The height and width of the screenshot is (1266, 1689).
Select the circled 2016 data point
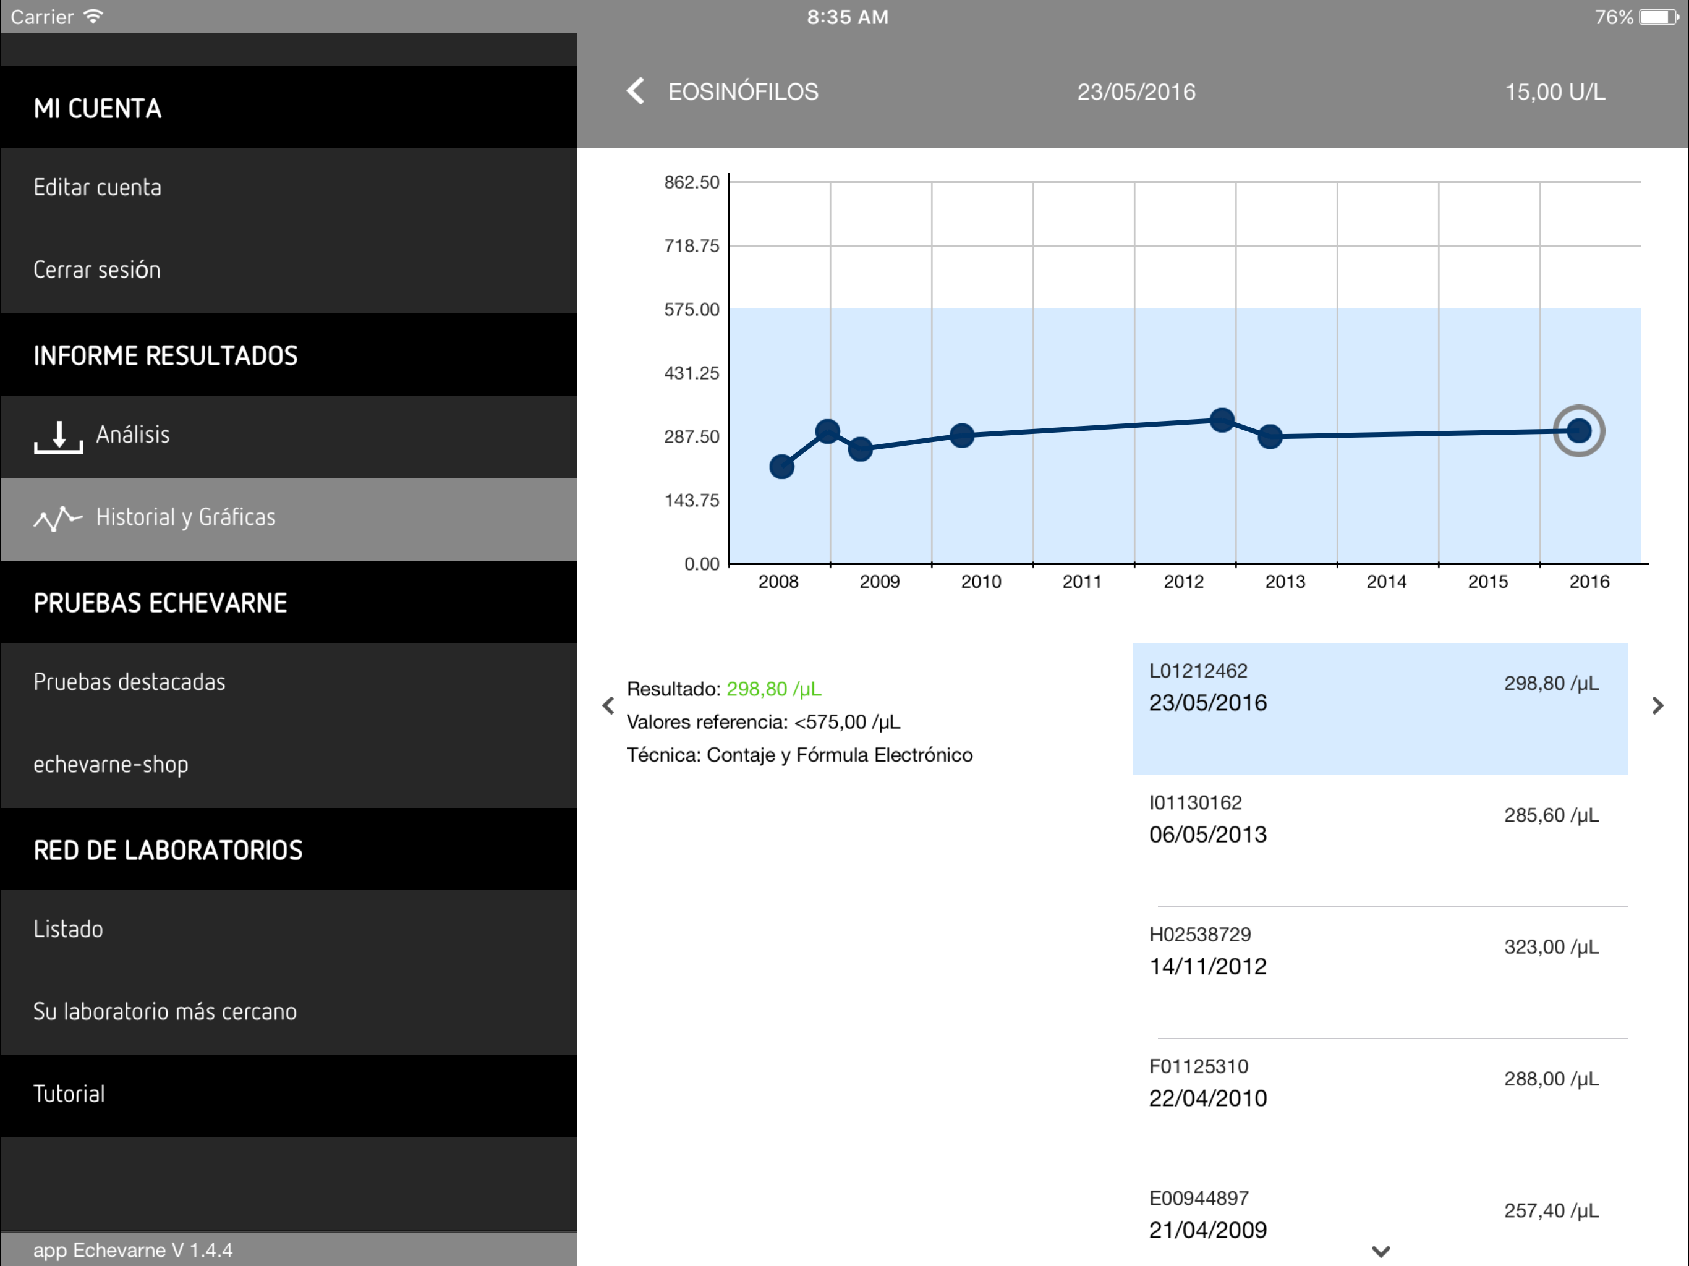1578,431
